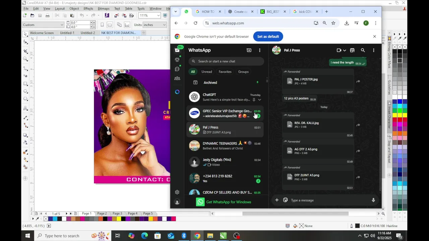Screen dimensions: 429x241
Task: Select the Pick tool in CorelDRAW toolbox
Action: 25,34
